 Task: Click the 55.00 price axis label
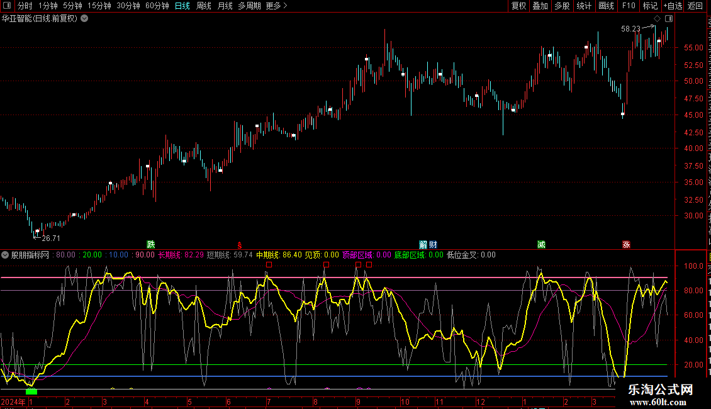693,48
